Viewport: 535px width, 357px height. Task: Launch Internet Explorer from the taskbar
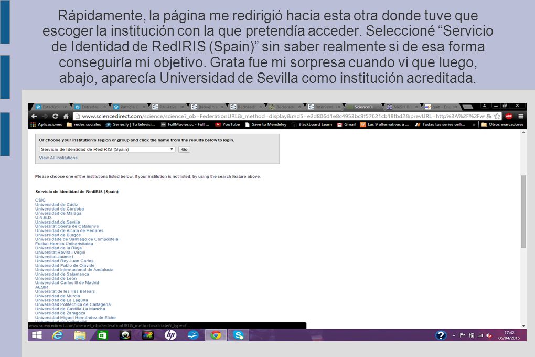[57, 335]
